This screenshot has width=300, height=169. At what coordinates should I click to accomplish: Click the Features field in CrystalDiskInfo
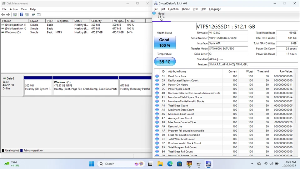[x=253, y=64]
